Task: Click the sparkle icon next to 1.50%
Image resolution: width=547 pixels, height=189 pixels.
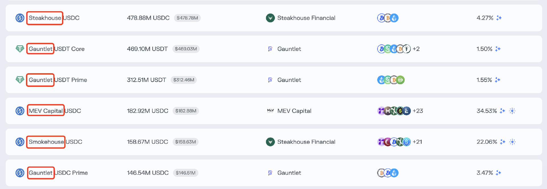Action: tap(498, 49)
